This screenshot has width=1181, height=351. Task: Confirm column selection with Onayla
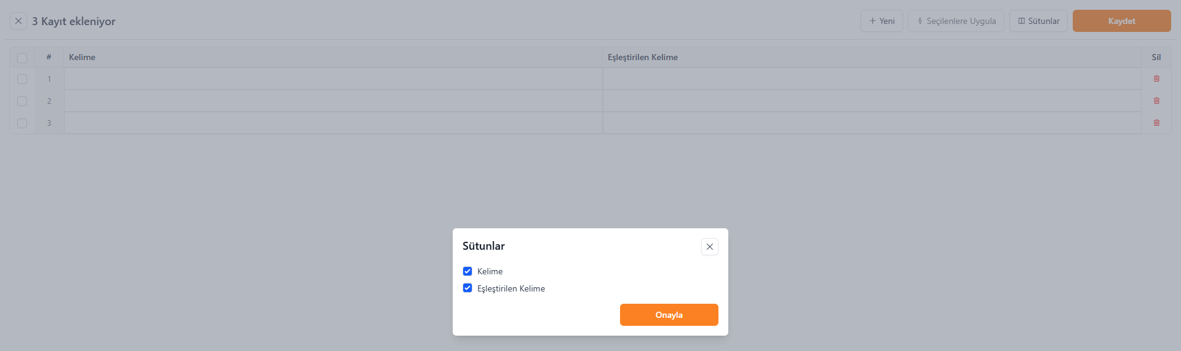(x=669, y=315)
